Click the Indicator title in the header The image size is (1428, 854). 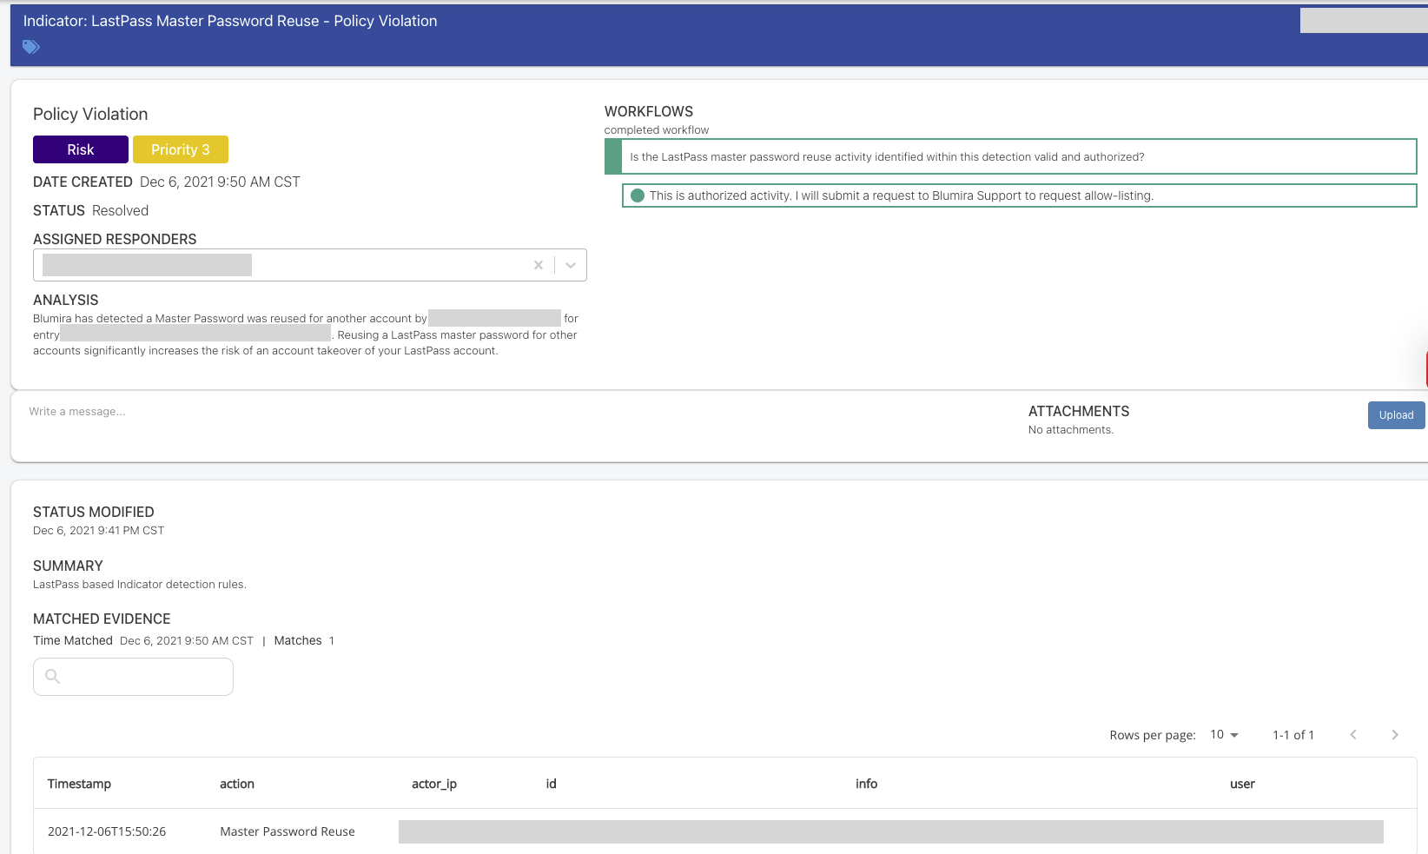(230, 21)
